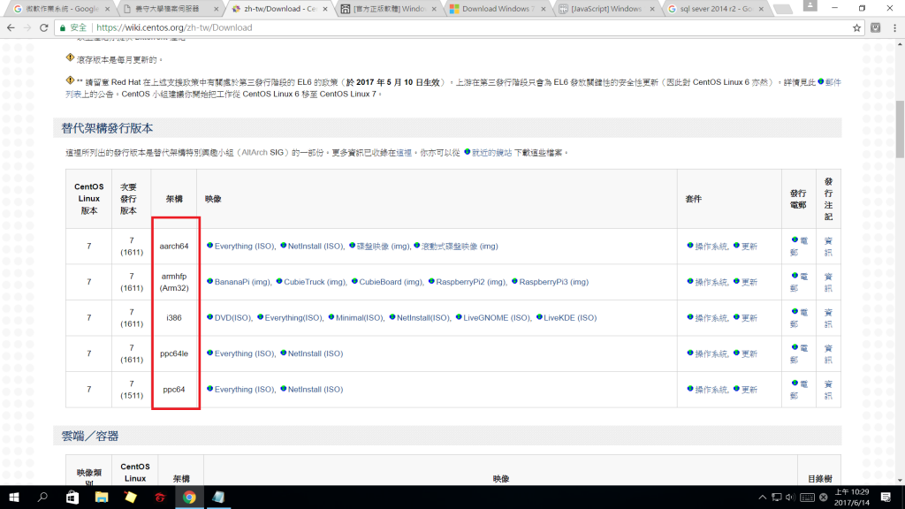905x509 pixels.
Task: Open the LiveGNOME (ISO) link
Action: click(x=497, y=317)
